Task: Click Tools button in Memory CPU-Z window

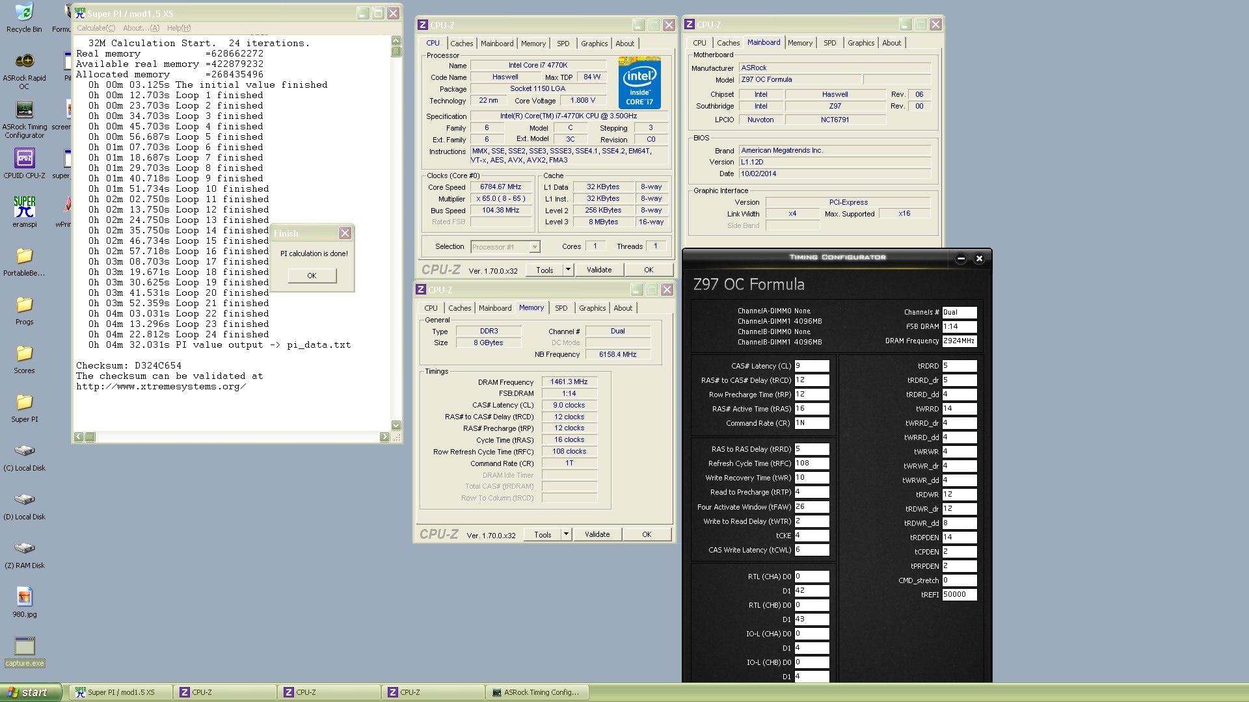Action: click(x=543, y=534)
